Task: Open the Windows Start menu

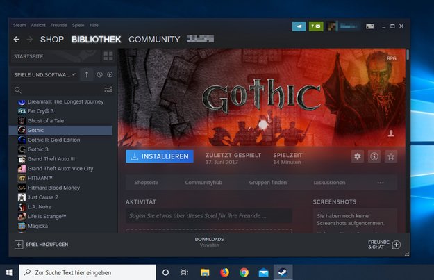Action: 10,272
